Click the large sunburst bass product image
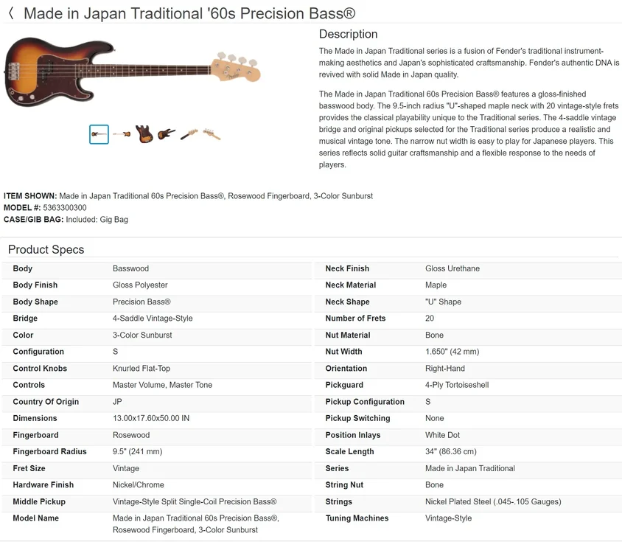Viewport: 622px width, 553px height. (133, 72)
